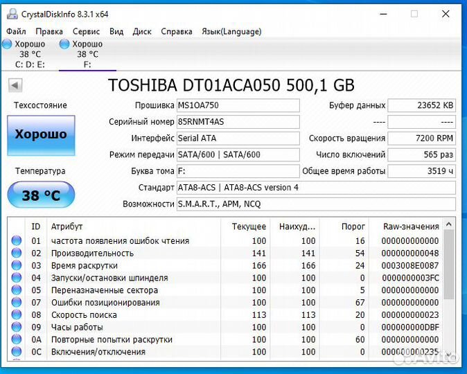Click the Прошивка field MS1OA750
This screenshot has height=374, width=467.
click(238, 105)
